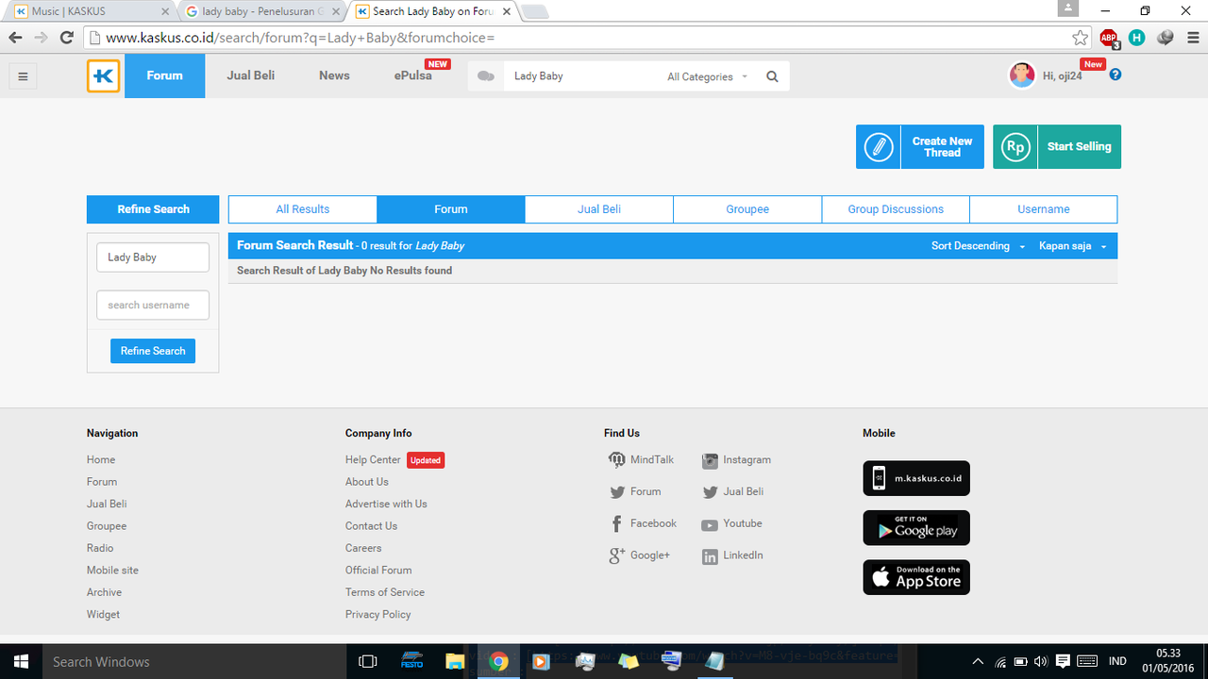Switch to the lady baby Google search tab
Viewport: 1208px width, 679px height.
(262, 11)
